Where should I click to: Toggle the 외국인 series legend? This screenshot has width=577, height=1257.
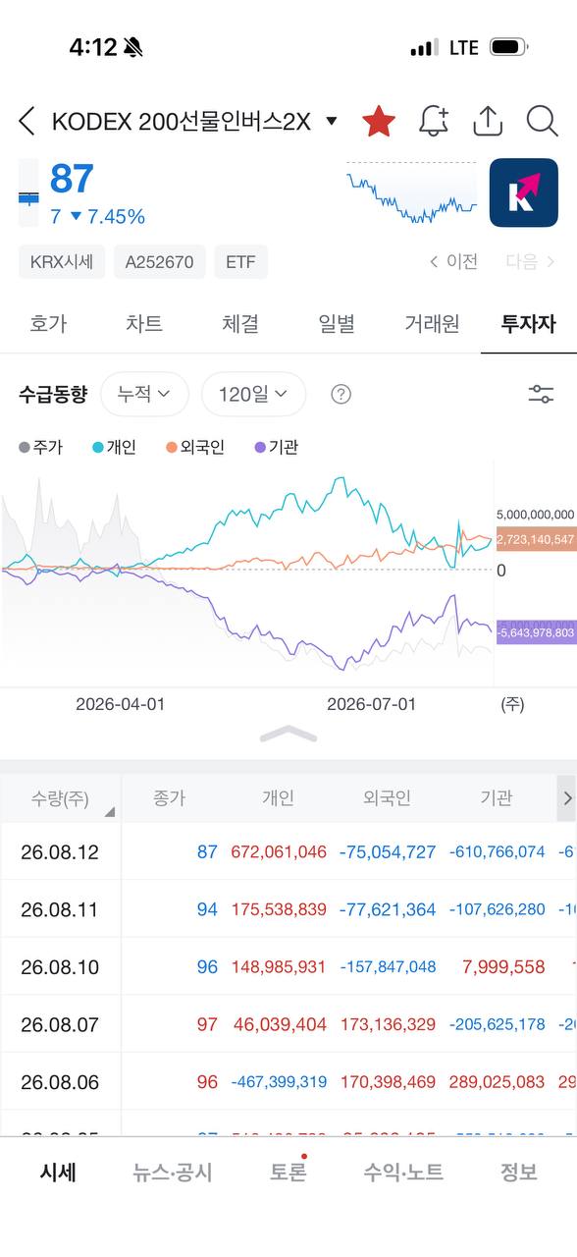click(x=195, y=447)
